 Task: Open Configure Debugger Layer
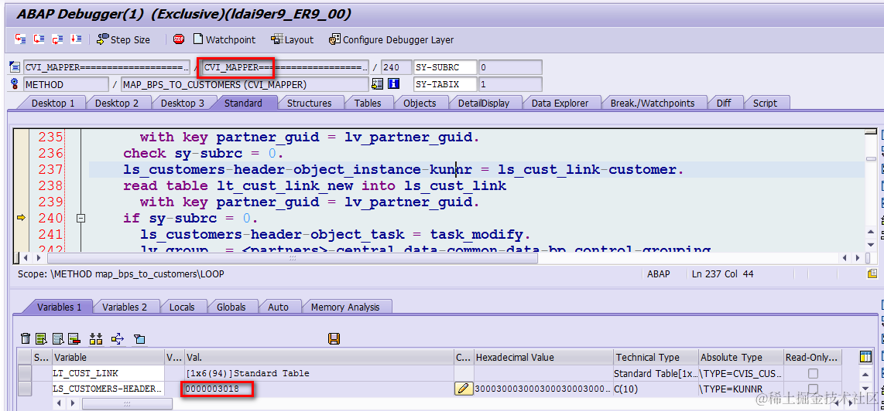(x=391, y=39)
